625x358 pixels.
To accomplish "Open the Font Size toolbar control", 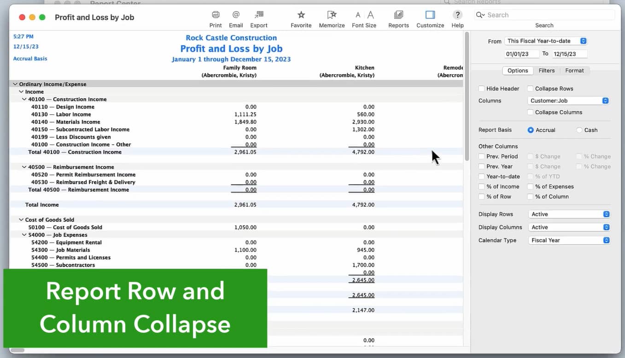I will coord(364,15).
